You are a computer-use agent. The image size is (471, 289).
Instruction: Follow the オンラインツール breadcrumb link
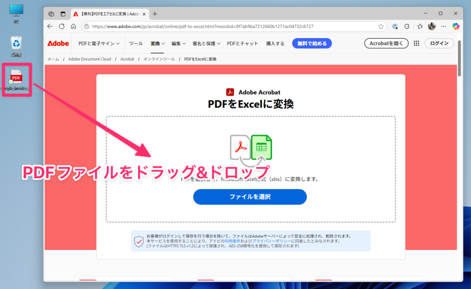(159, 59)
